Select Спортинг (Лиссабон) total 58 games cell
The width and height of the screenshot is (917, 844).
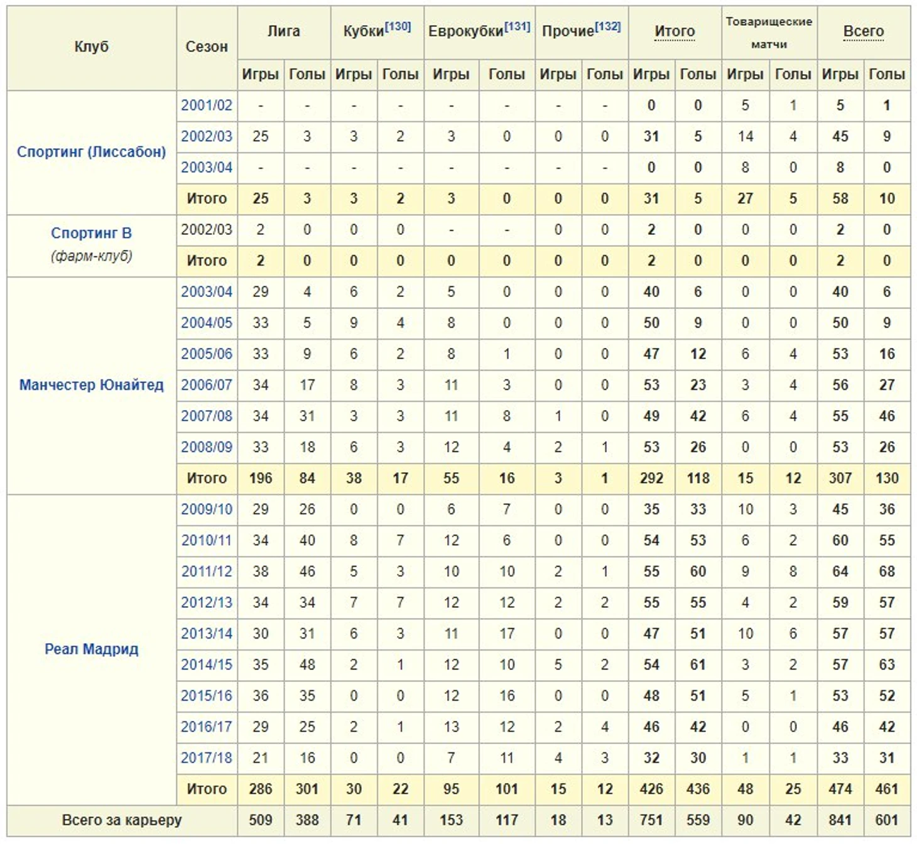click(x=840, y=198)
